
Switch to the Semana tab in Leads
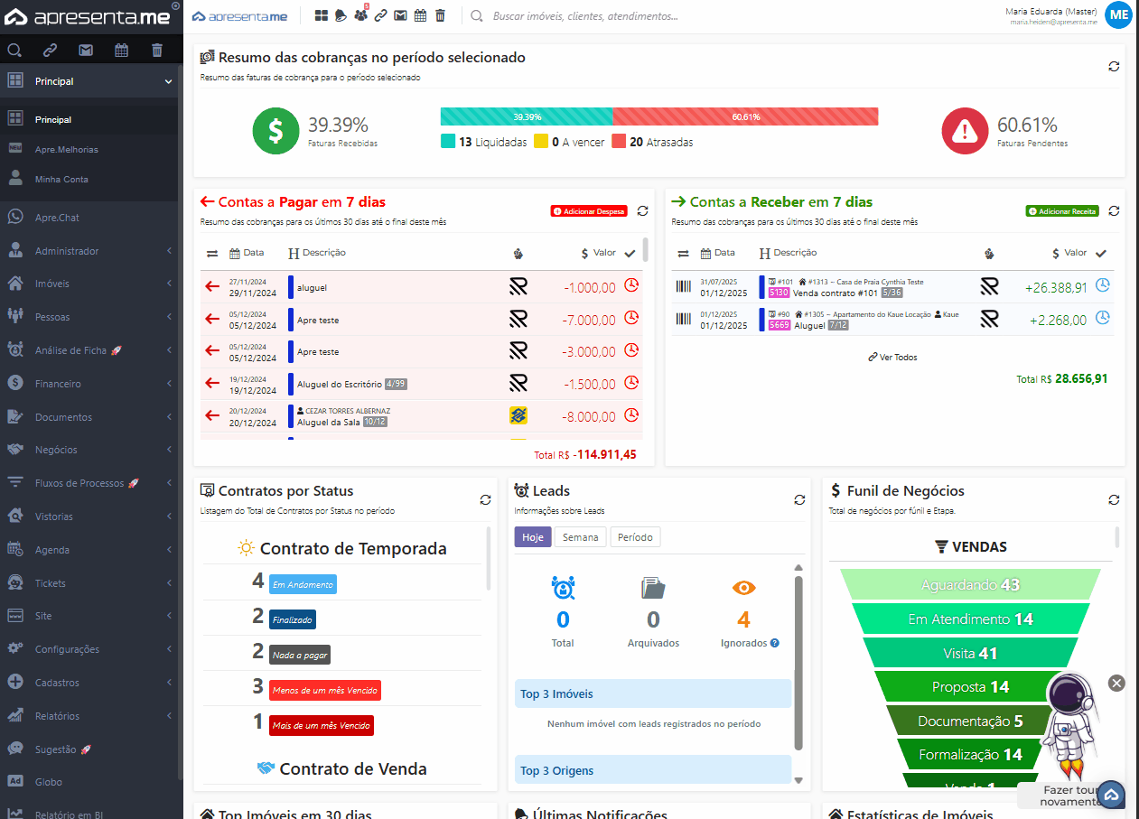click(580, 537)
